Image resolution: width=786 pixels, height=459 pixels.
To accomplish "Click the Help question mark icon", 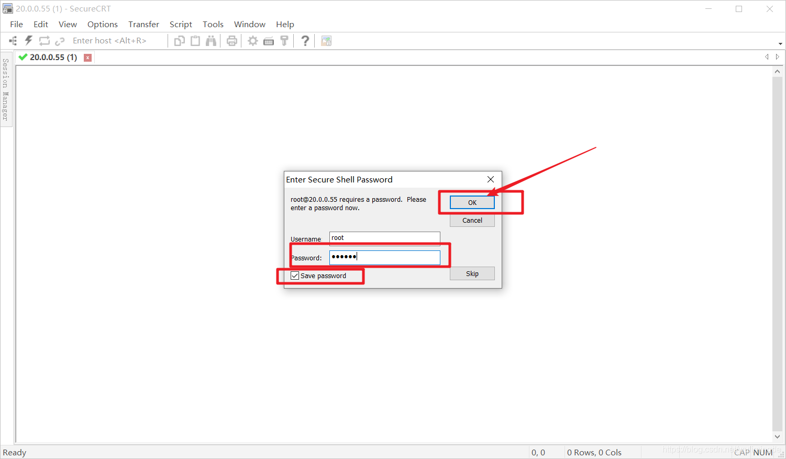I will click(305, 41).
